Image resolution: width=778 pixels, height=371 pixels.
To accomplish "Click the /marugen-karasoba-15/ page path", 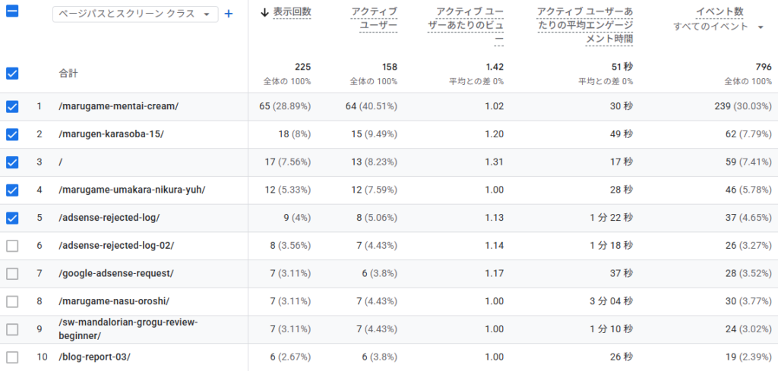I will 111,134.
